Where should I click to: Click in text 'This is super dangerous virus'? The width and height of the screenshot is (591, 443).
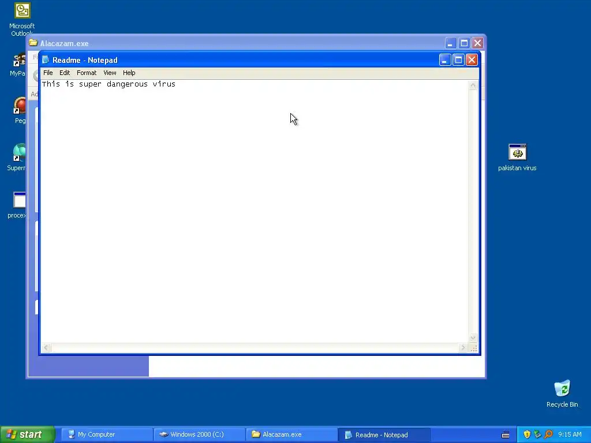[x=109, y=84]
